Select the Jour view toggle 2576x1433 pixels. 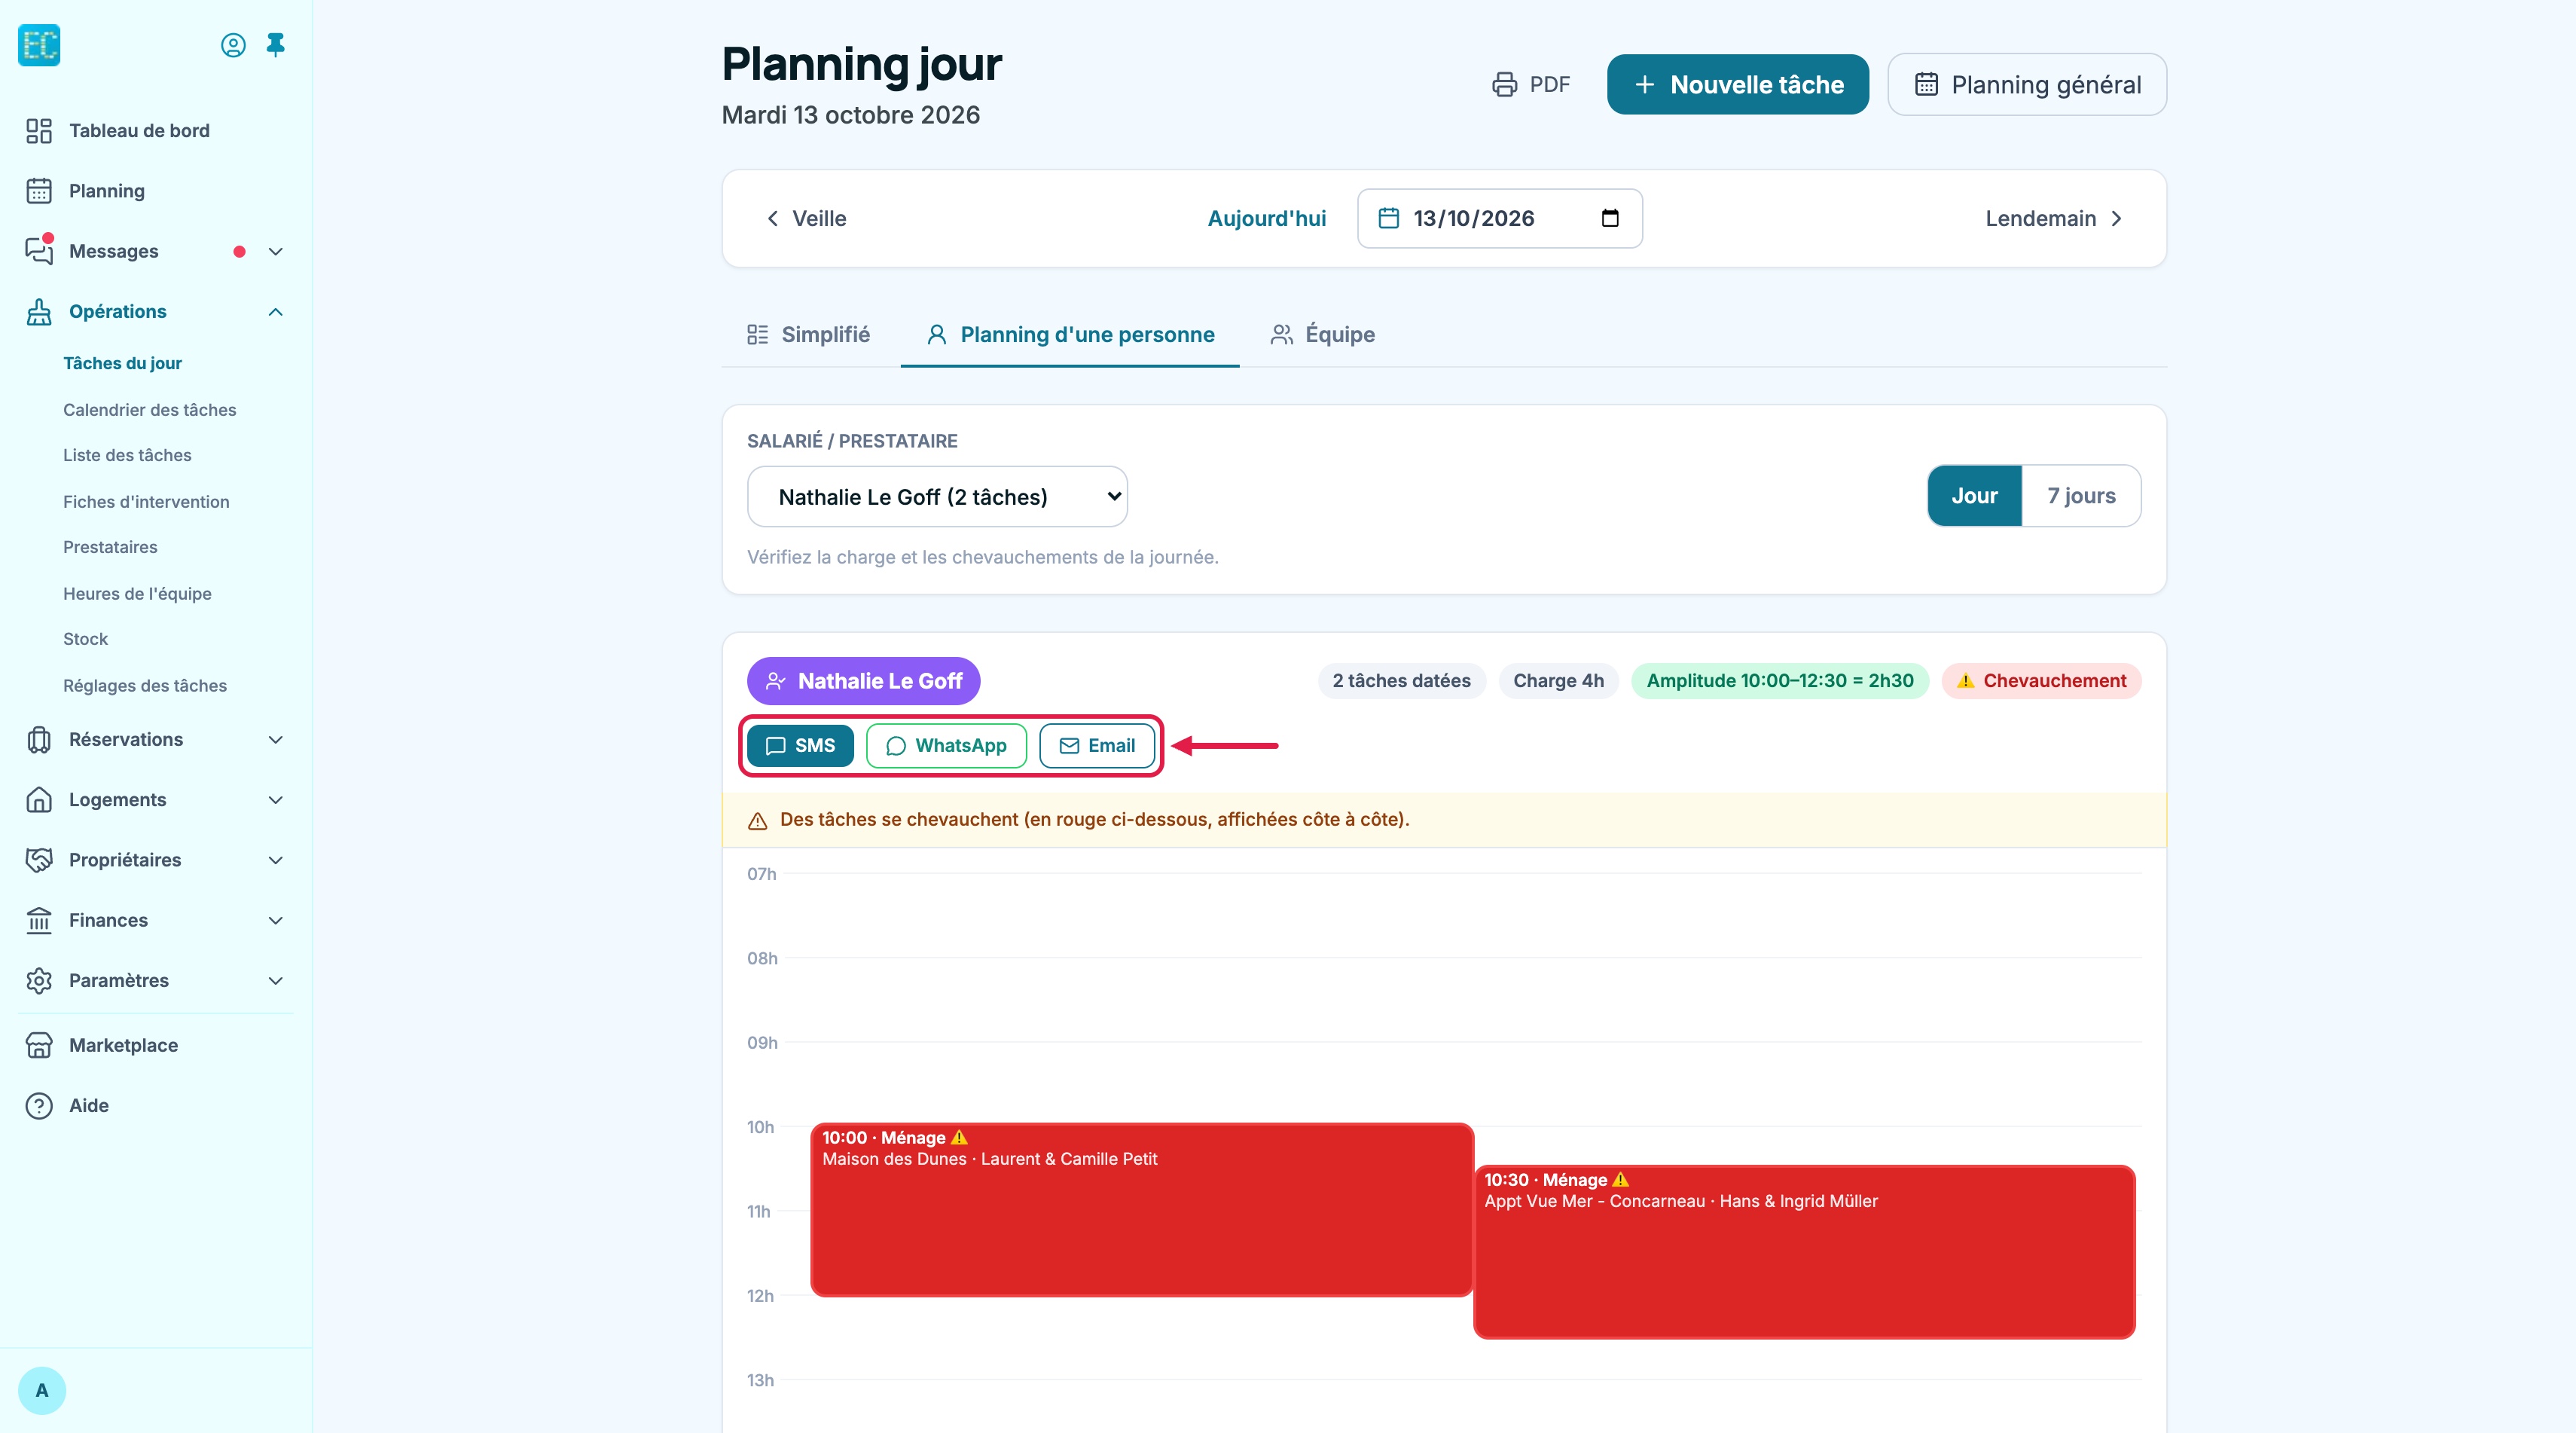[1975, 495]
